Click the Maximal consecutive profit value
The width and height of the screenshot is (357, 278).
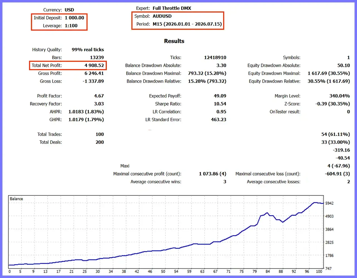click(213, 174)
